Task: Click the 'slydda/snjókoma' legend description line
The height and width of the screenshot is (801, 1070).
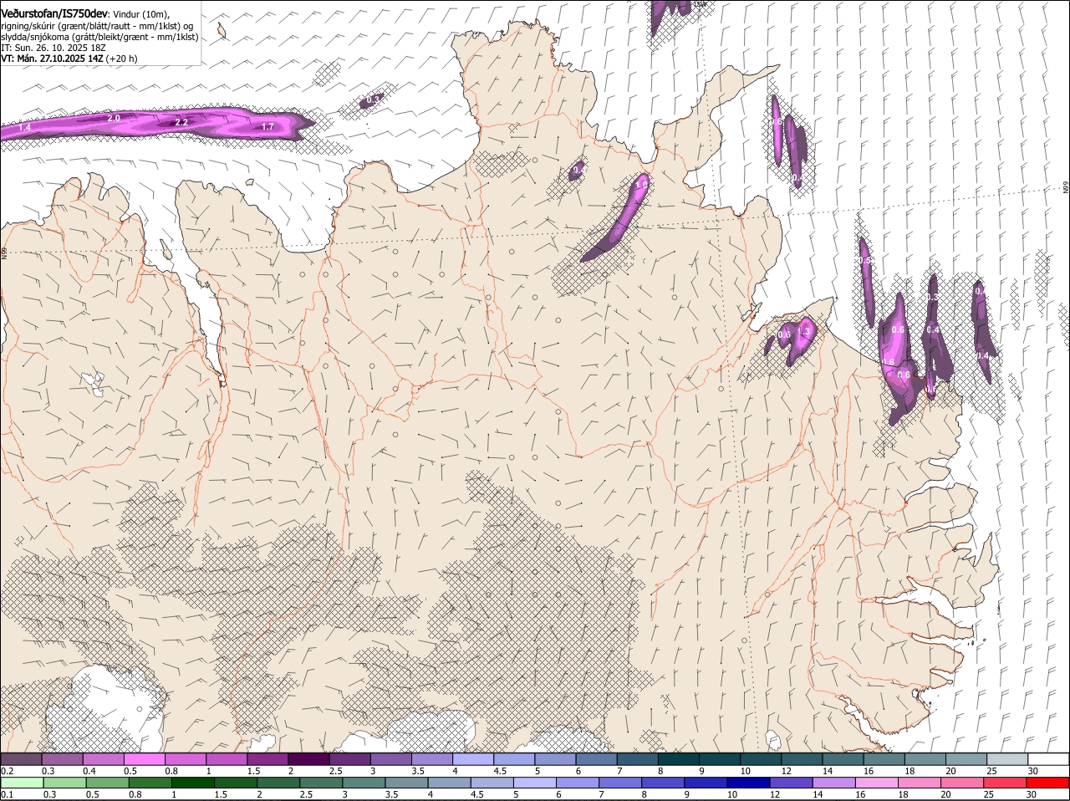Action: click(x=99, y=37)
